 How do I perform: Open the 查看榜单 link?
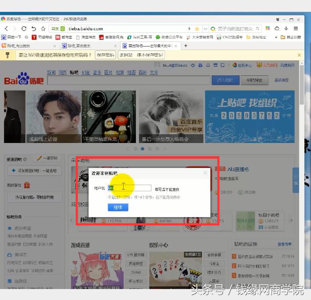(x=285, y=244)
